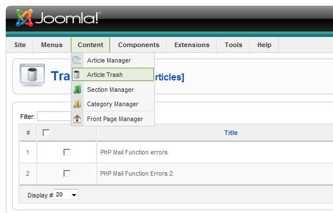Select Article Manager from Content menu
Viewport: 333px width, 213px height.
pyautogui.click(x=113, y=60)
